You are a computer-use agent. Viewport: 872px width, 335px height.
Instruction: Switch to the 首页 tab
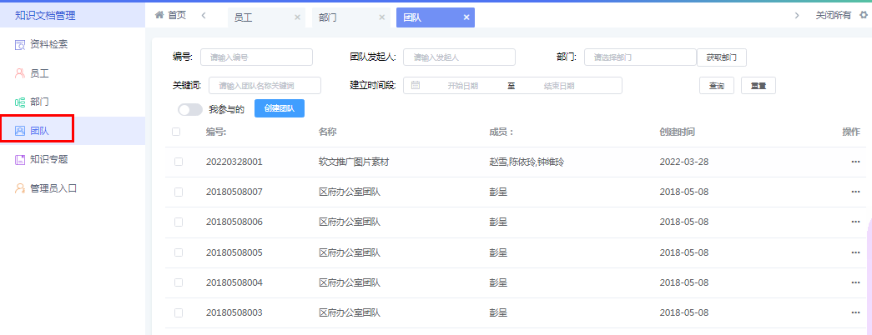click(170, 15)
